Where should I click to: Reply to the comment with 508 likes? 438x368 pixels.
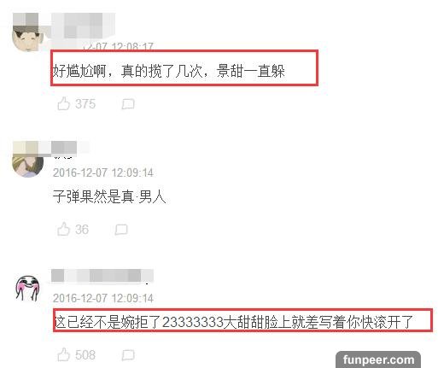point(128,355)
